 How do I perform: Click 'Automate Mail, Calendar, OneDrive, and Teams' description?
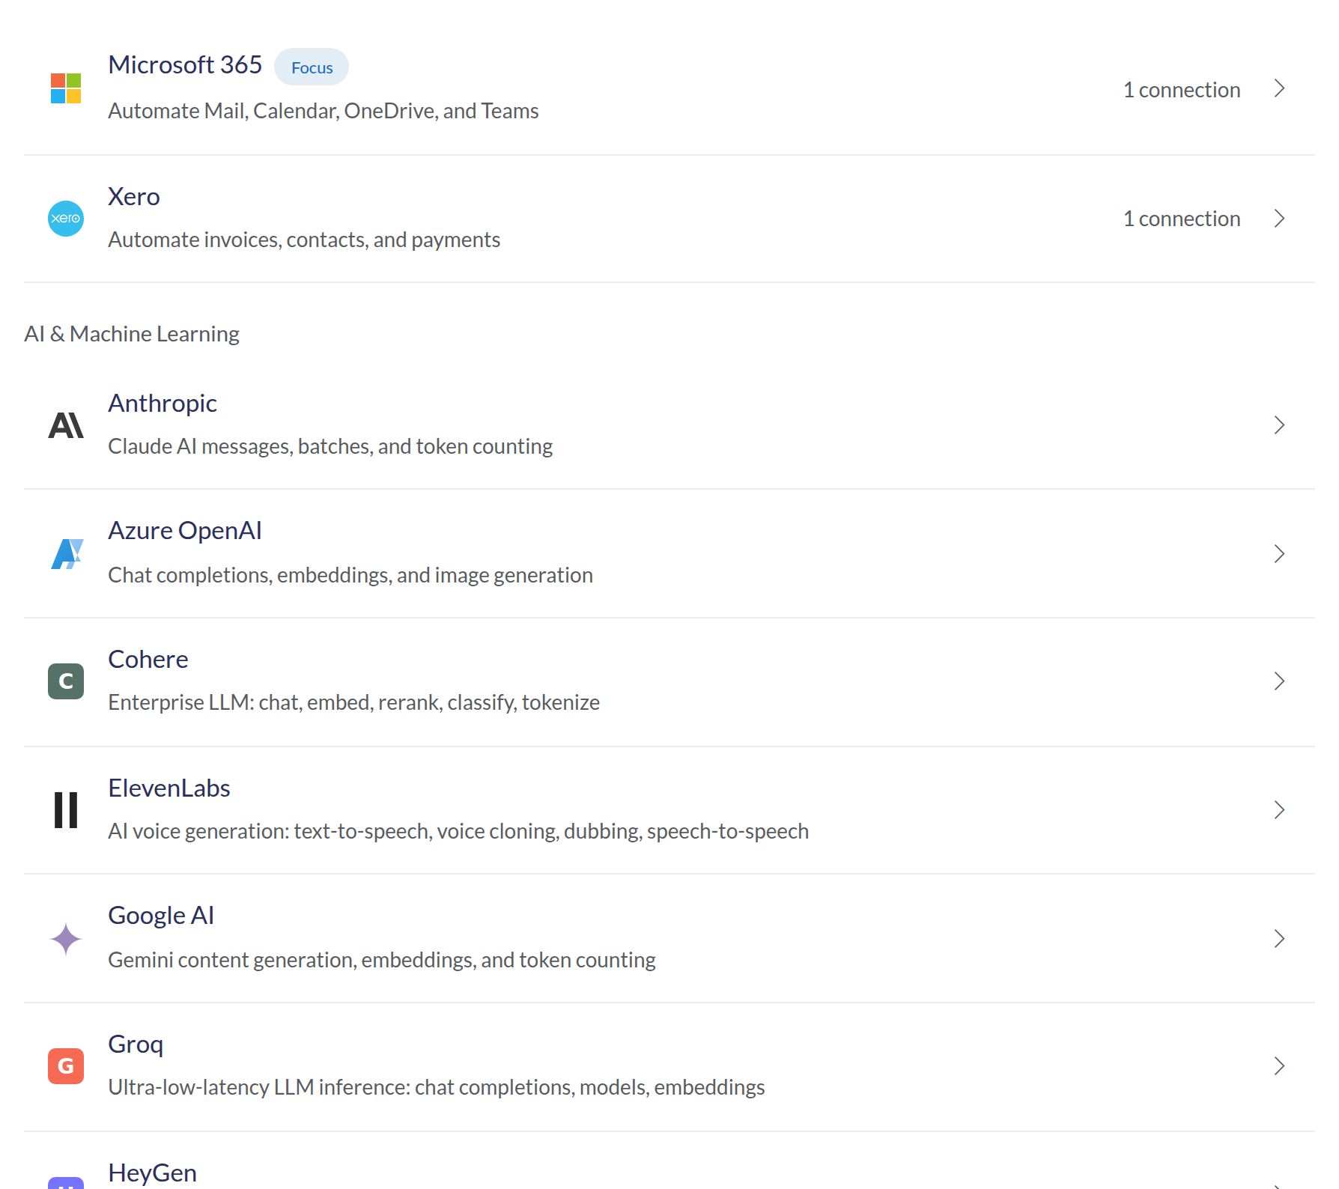point(324,111)
